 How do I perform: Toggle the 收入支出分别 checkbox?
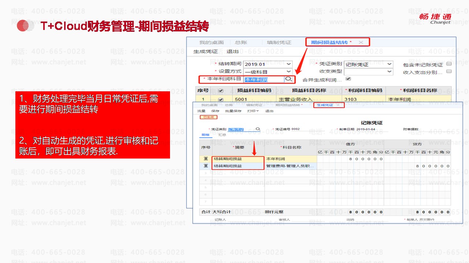tap(449, 72)
